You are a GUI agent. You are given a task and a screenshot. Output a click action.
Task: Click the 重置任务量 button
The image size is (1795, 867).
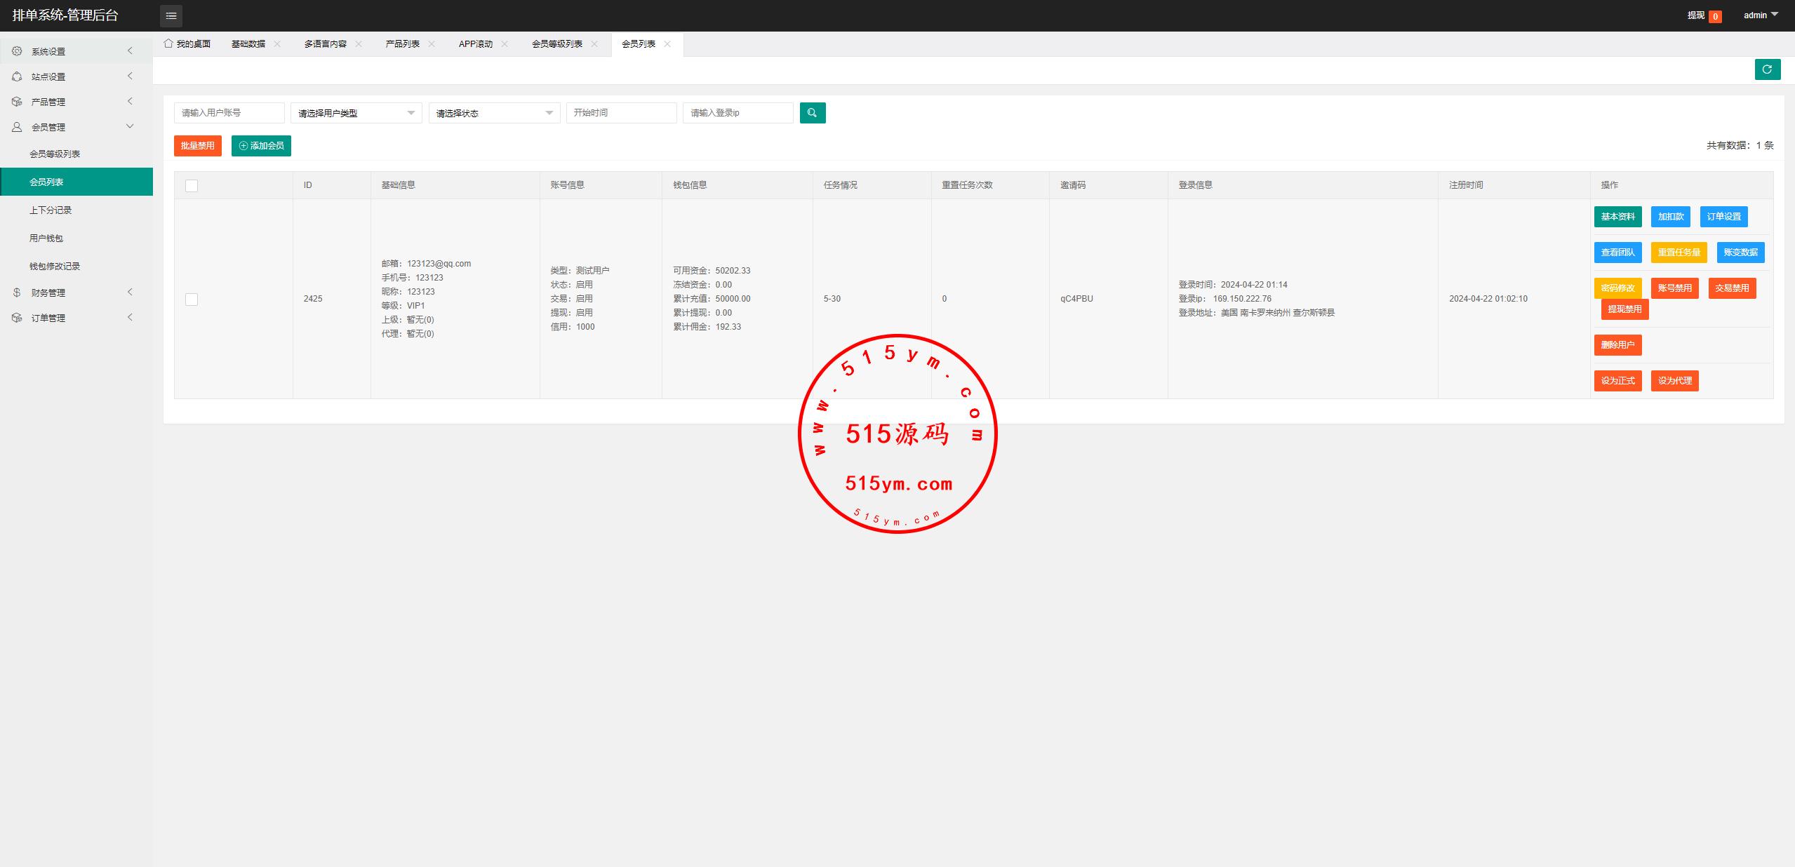(1679, 253)
